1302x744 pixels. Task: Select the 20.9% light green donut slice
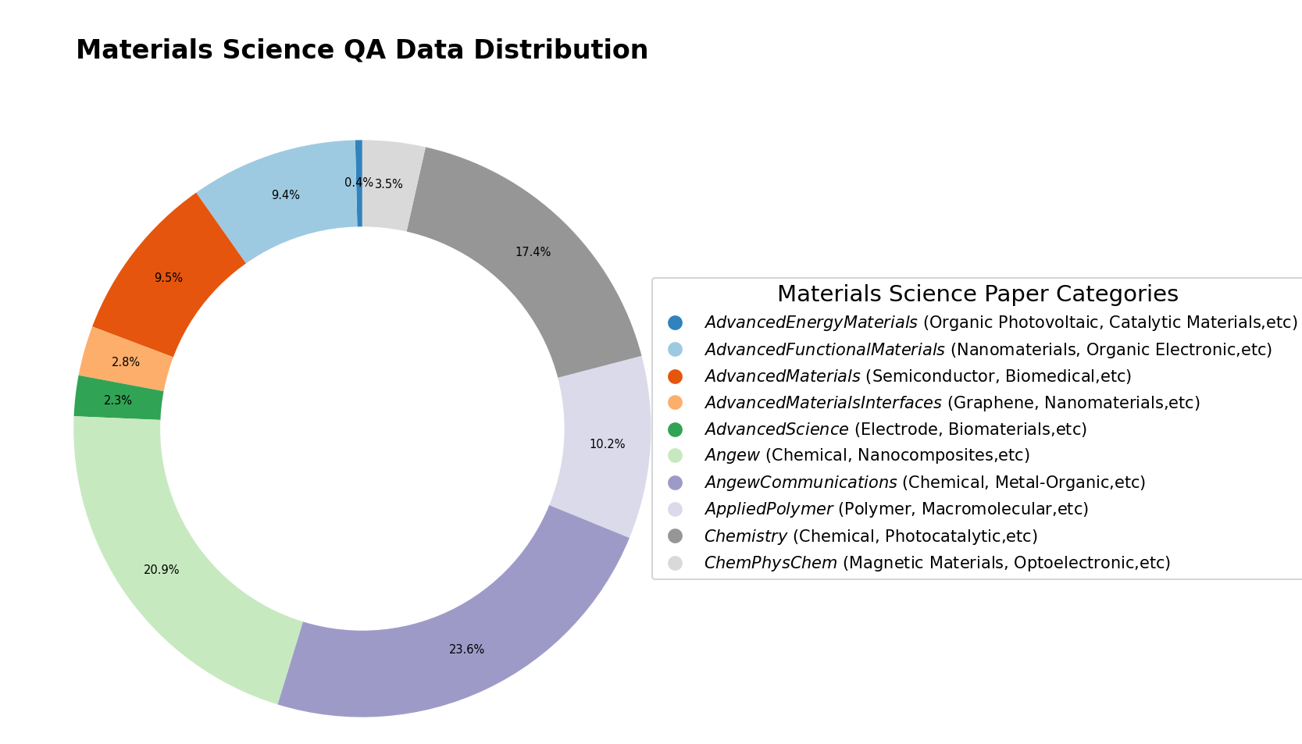click(x=172, y=562)
